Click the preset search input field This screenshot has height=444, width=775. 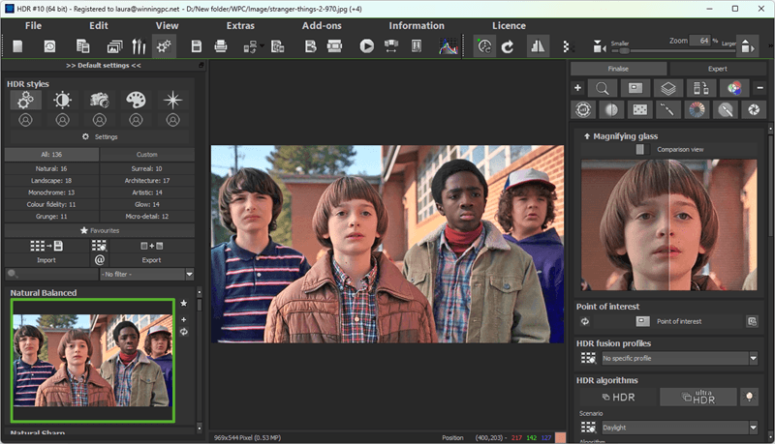pyautogui.click(x=52, y=274)
